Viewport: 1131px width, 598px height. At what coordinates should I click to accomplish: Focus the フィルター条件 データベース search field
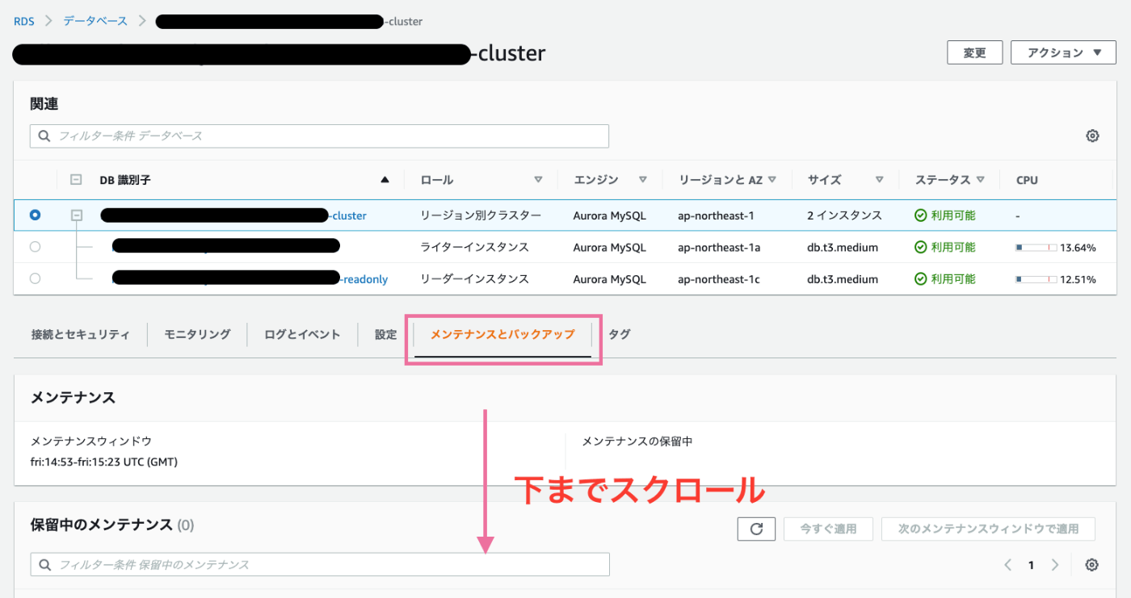319,136
